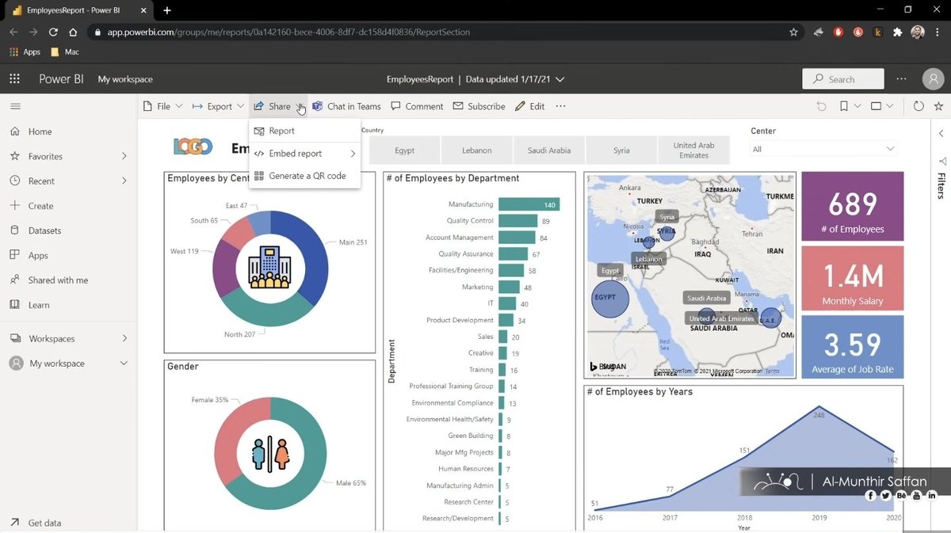Viewport: 951px width, 533px height.
Task: Filter by Syria country button
Action: pyautogui.click(x=621, y=150)
